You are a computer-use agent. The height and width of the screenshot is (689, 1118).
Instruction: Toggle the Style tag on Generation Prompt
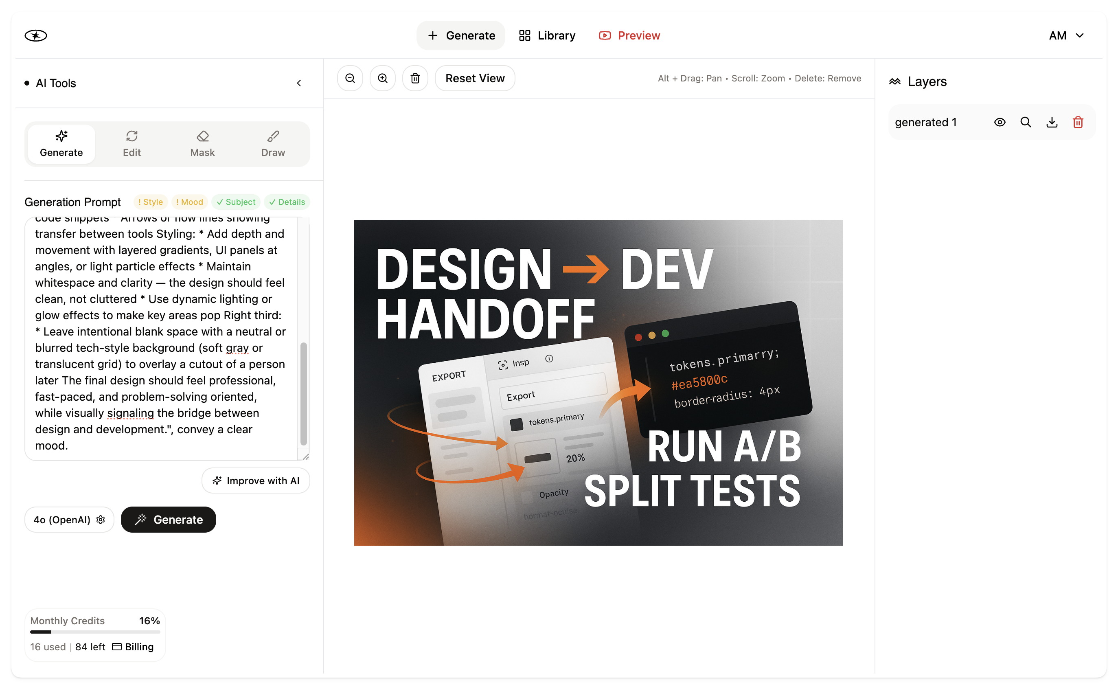click(150, 202)
